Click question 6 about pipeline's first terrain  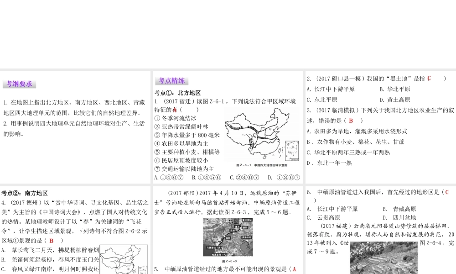coord(378,196)
